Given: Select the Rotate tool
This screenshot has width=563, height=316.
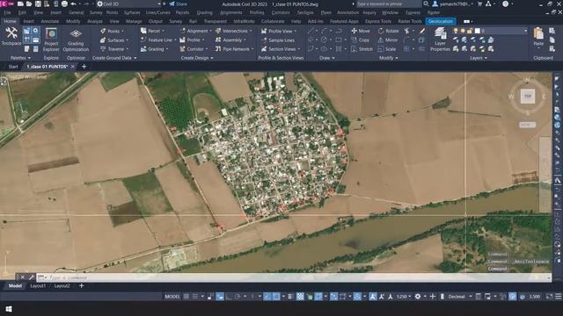Looking at the screenshot, I should [x=388, y=31].
